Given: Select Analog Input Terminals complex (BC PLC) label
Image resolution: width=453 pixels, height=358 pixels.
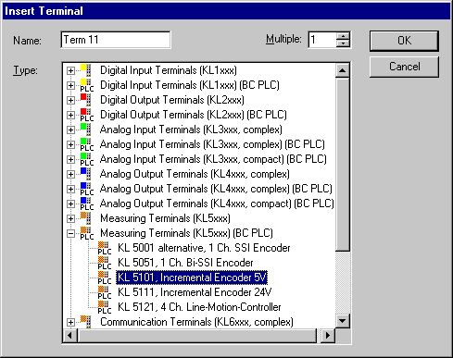Looking at the screenshot, I should point(212,144).
